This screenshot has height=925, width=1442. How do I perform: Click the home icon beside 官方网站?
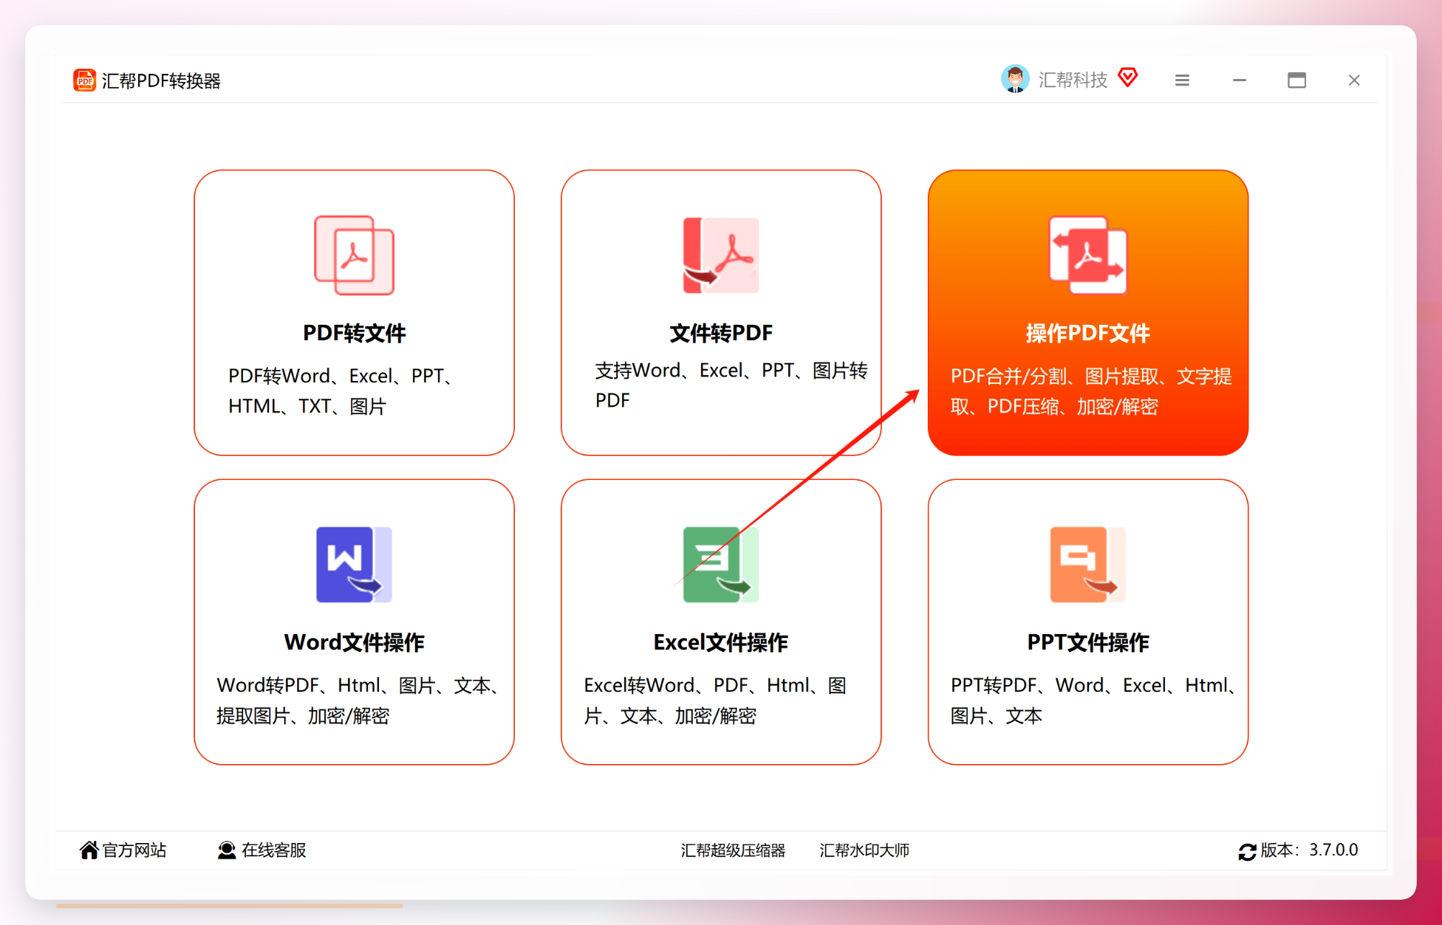(x=89, y=850)
